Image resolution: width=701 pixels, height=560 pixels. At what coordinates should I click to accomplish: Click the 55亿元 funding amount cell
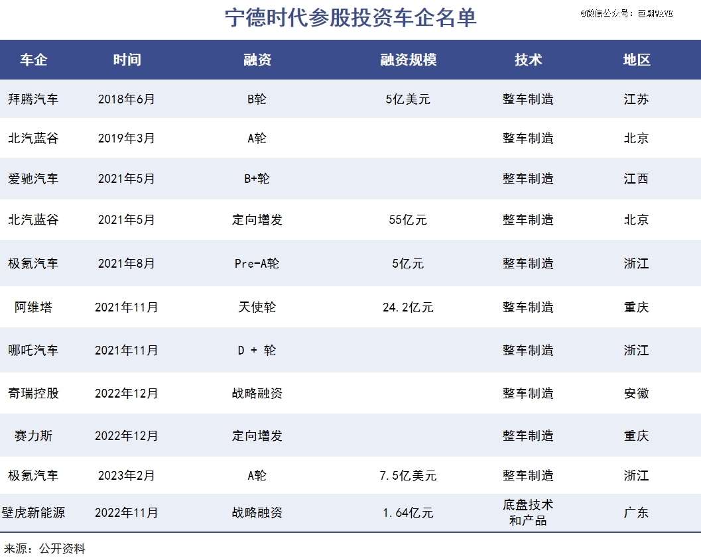point(408,219)
